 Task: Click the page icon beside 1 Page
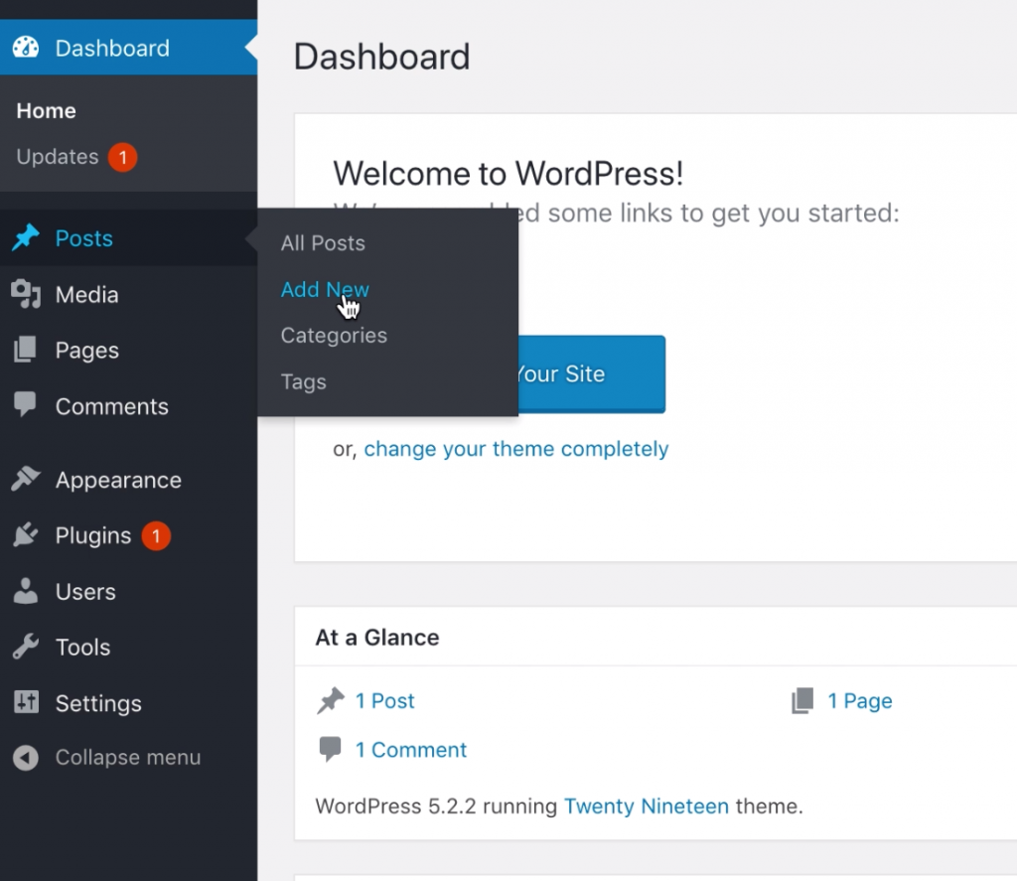tap(801, 700)
